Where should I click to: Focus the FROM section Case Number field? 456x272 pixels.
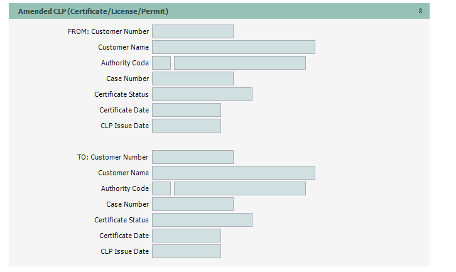coord(193,79)
